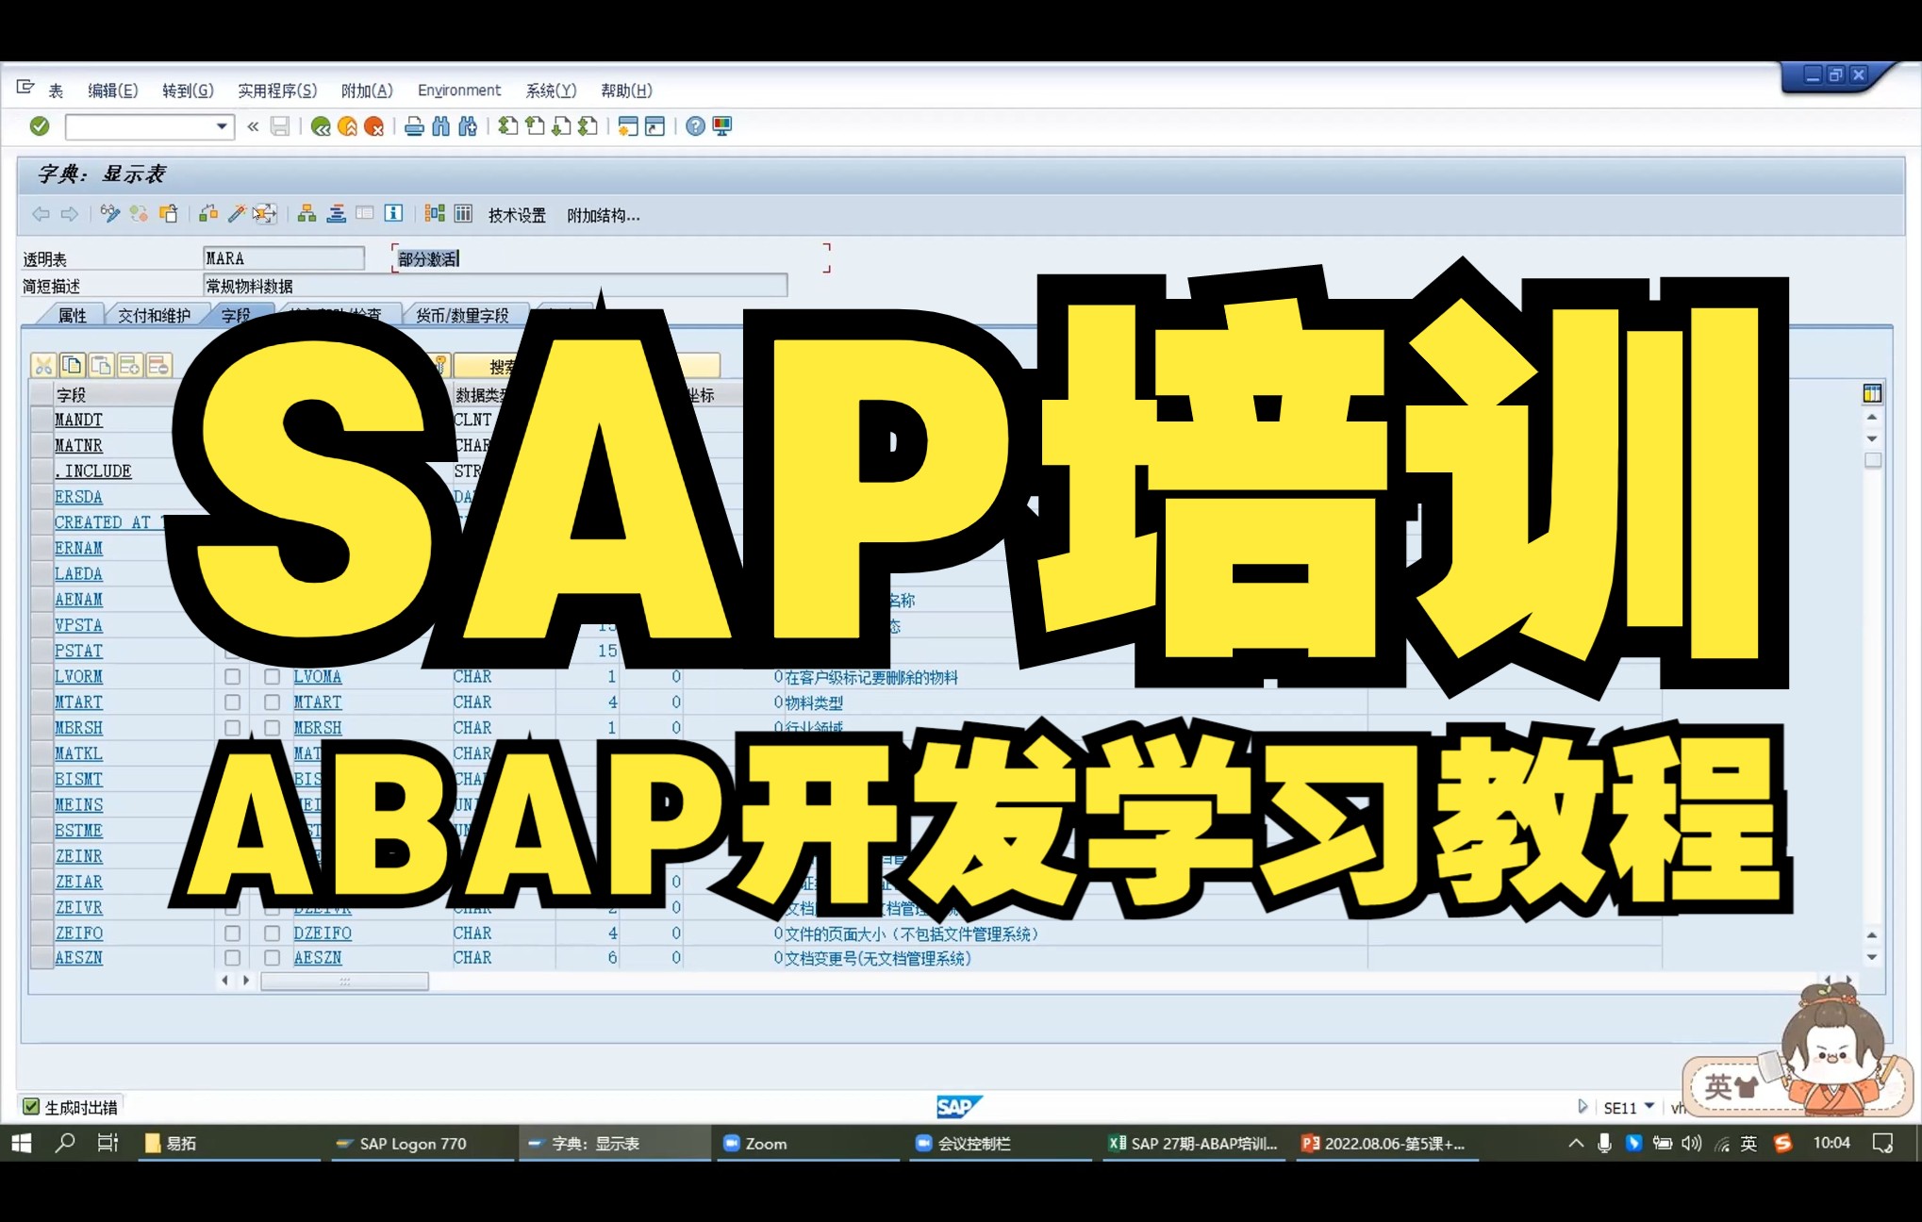Tick the Key checkbox in AESZN row
This screenshot has height=1222, width=1922.
click(232, 958)
